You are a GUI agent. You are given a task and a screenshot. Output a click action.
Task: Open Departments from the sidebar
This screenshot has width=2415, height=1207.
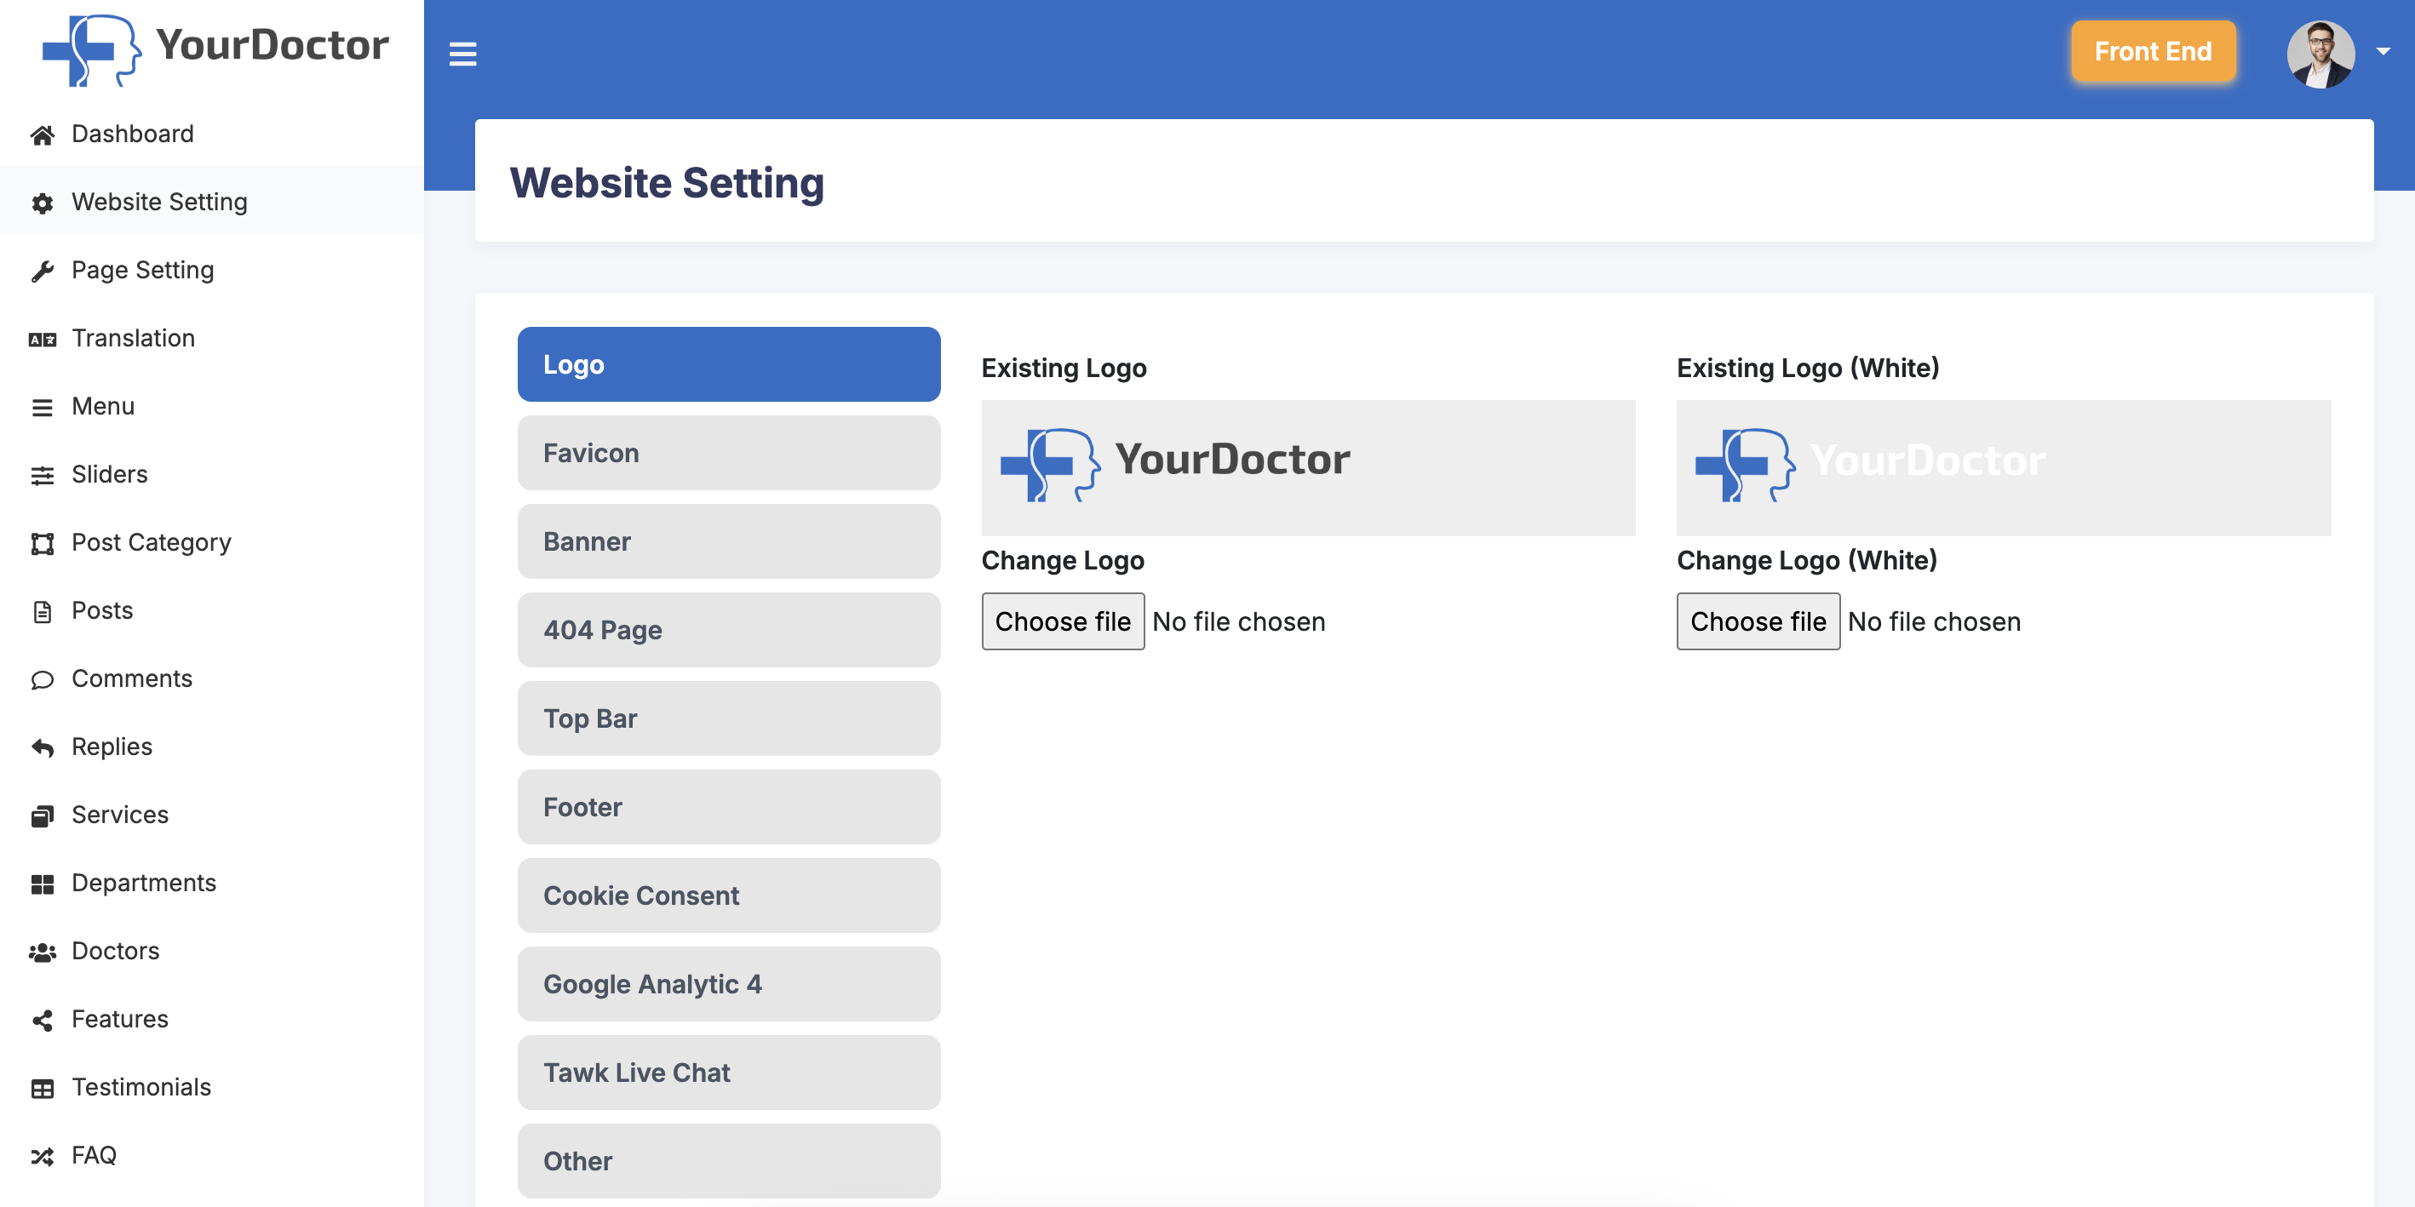tap(143, 884)
